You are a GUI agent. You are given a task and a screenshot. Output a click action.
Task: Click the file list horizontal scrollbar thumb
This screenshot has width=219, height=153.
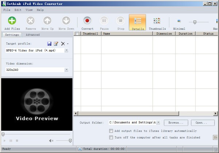click(128, 113)
